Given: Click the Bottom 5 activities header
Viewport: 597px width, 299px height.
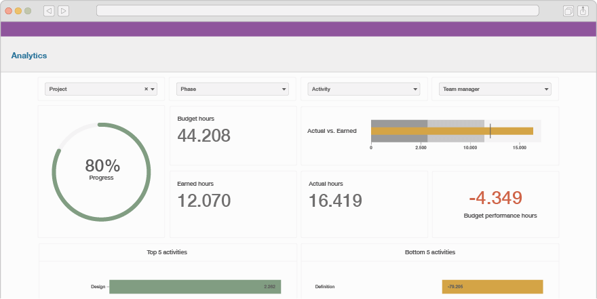Looking at the screenshot, I should click(x=430, y=252).
